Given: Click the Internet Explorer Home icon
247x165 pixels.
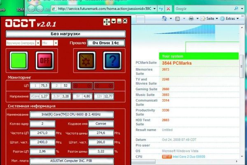Looking at the screenshot, I should click(164, 19).
